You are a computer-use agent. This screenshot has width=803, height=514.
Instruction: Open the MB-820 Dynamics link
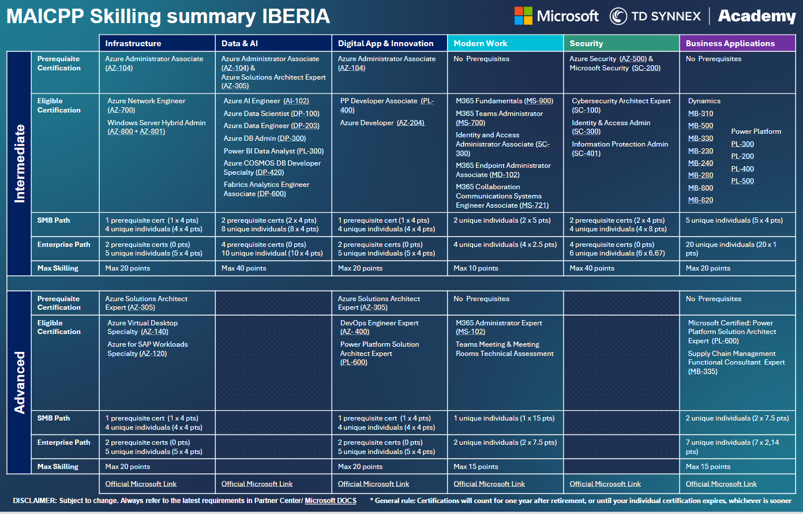point(700,200)
